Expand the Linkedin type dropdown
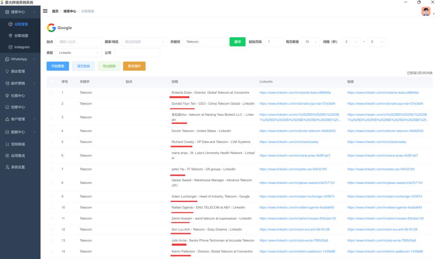Viewport: 438px width, 259px height. tap(78, 53)
